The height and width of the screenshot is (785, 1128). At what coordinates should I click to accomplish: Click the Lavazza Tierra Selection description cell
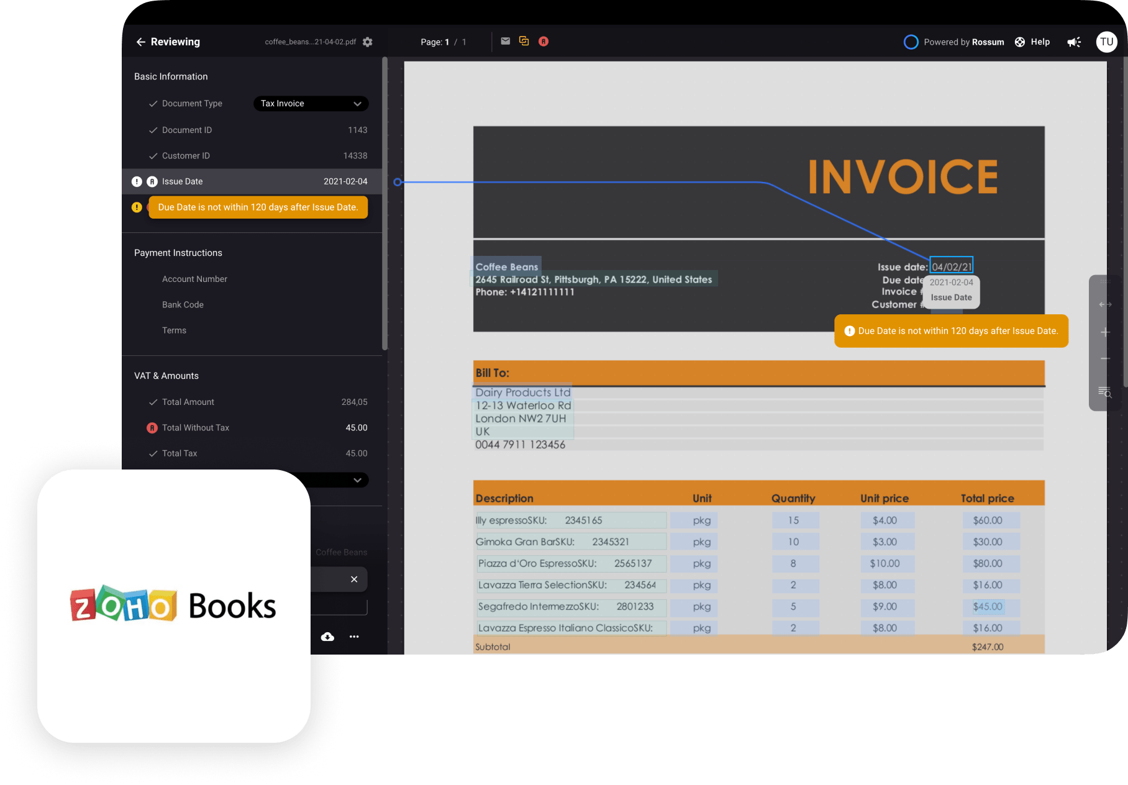click(x=571, y=585)
